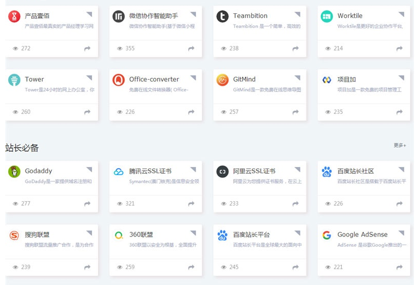This screenshot has height=285, width=416.
Task: Open the 百度站长平台 title link
Action: [x=251, y=234]
